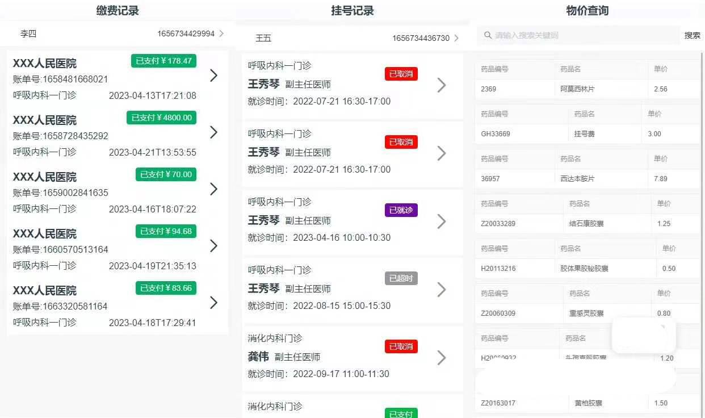Click the magnifier icon in search box

pyautogui.click(x=488, y=35)
